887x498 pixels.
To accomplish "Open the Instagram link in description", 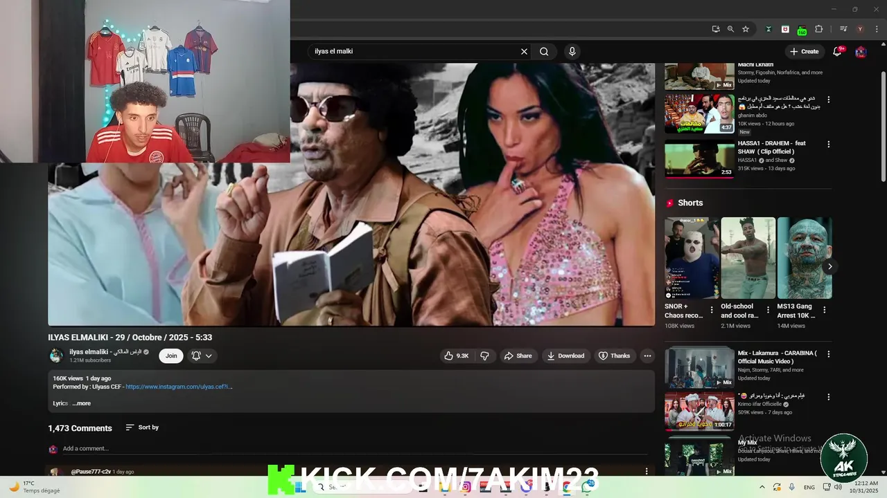I will tap(179, 387).
